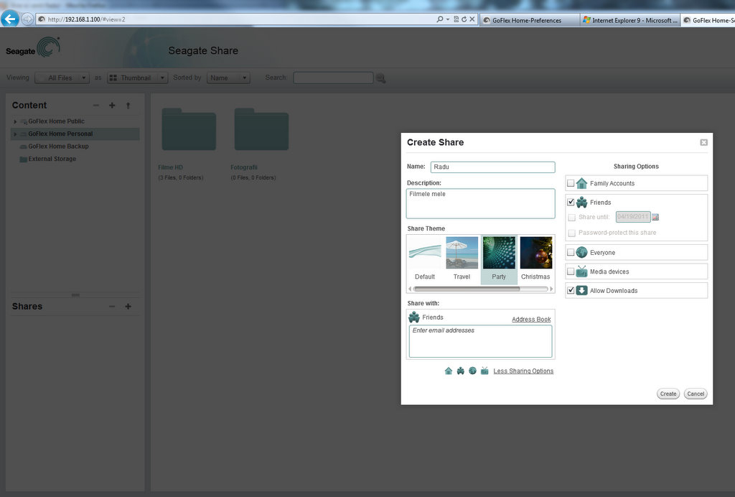Click the TV icon beside Media devices
This screenshot has height=497, width=735.
tap(581, 271)
